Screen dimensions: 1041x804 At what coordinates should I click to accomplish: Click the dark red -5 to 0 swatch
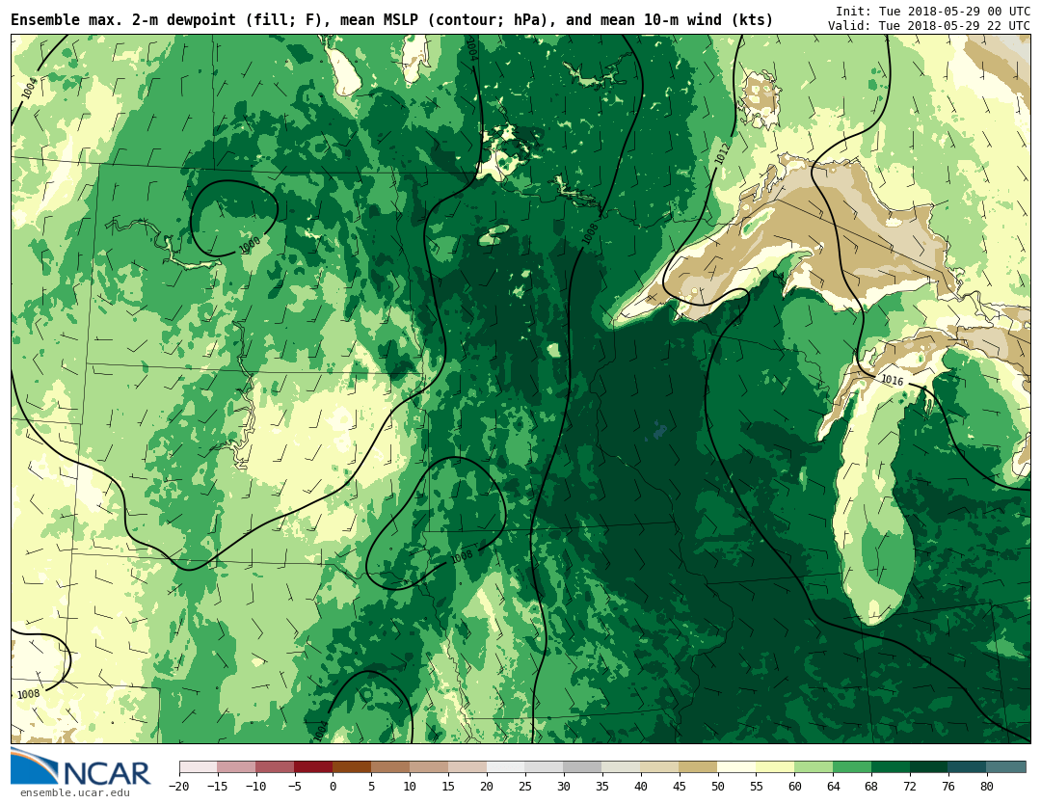pyautogui.click(x=313, y=767)
